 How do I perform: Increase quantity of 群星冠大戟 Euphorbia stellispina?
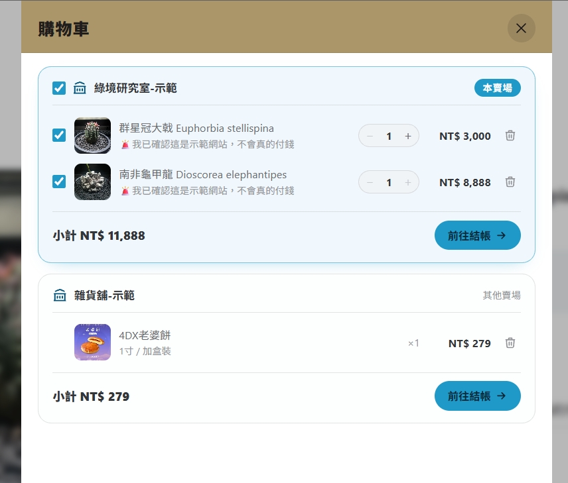(408, 136)
